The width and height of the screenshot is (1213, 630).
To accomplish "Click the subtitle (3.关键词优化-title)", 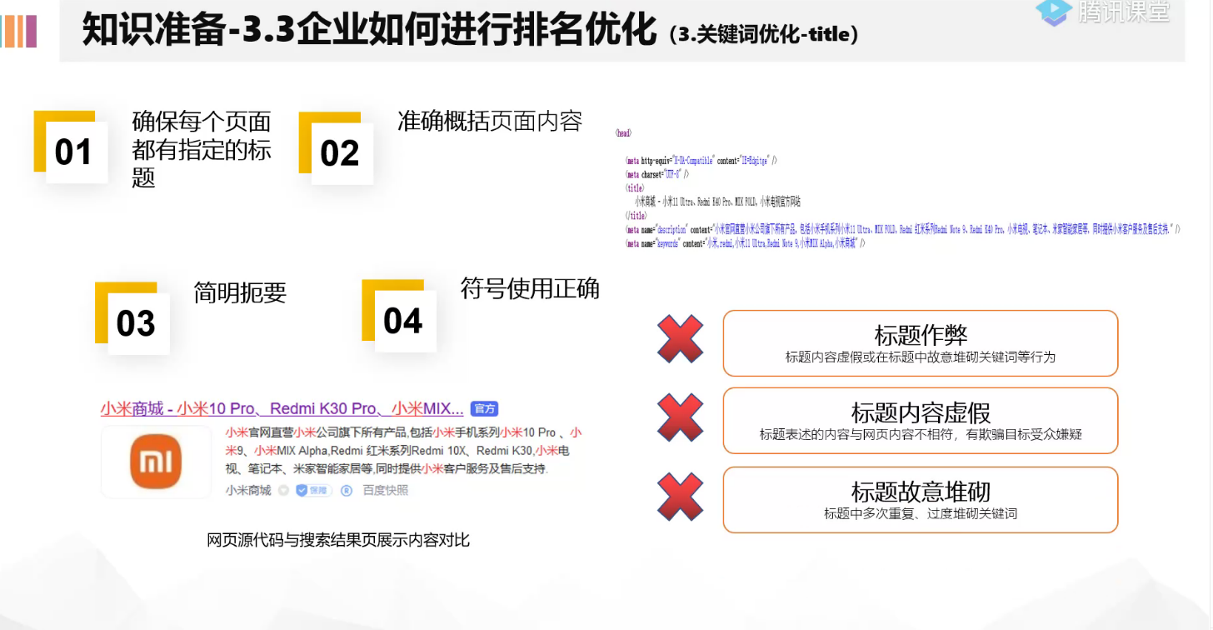I will point(764,35).
